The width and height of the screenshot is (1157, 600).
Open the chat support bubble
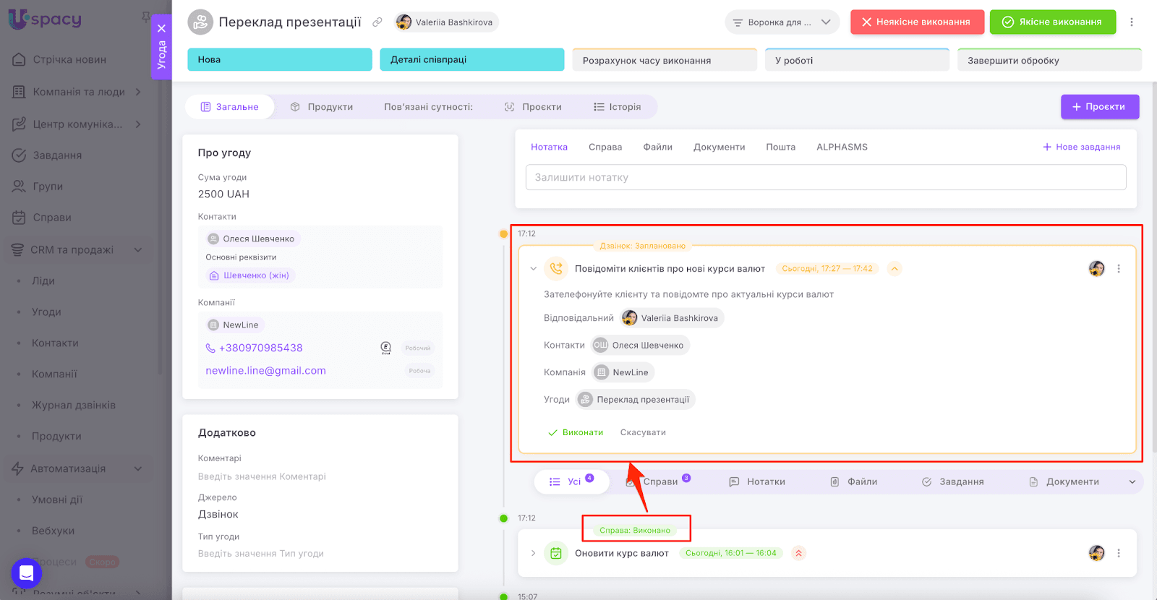(27, 574)
